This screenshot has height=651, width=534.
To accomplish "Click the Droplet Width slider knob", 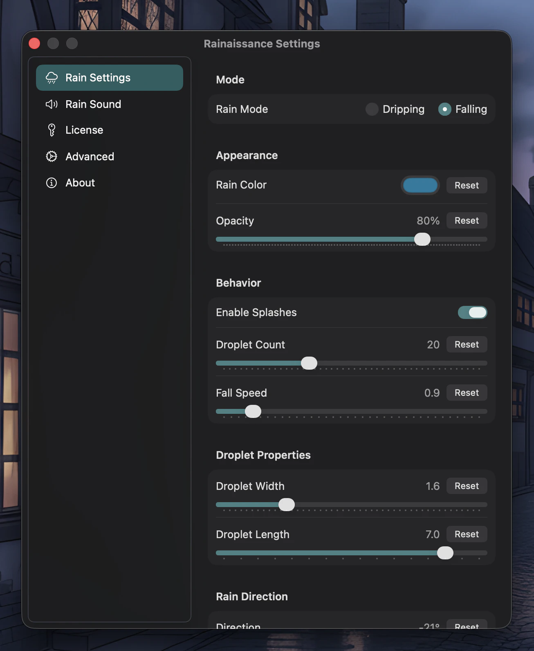I will (x=287, y=505).
